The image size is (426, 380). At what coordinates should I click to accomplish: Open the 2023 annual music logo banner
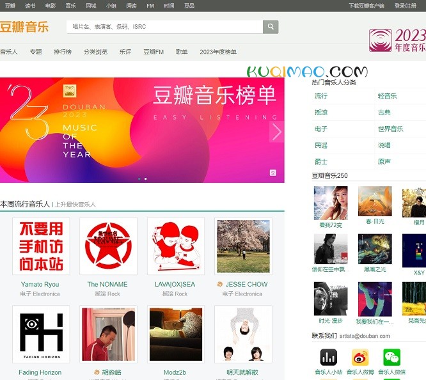tap(397, 40)
